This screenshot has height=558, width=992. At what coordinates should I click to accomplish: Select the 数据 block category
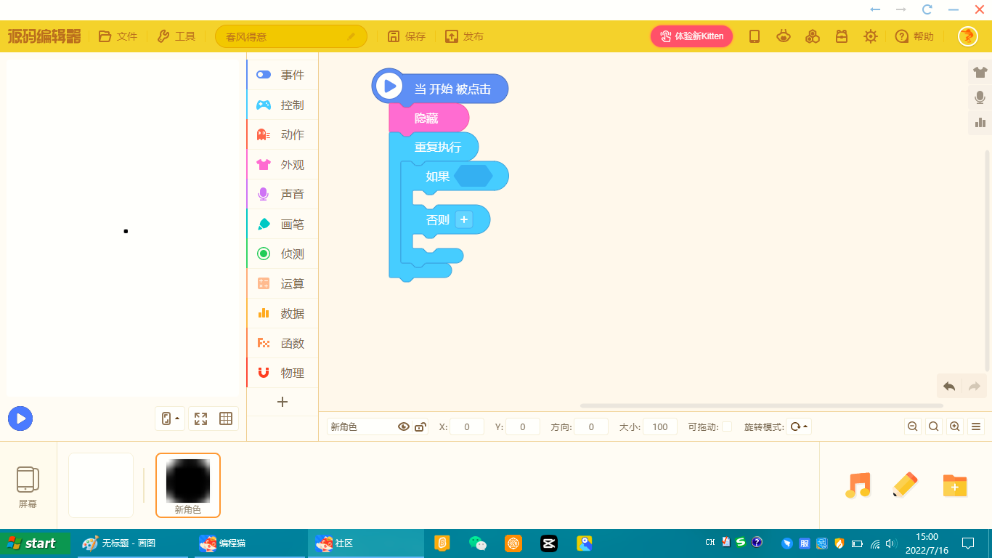point(282,313)
